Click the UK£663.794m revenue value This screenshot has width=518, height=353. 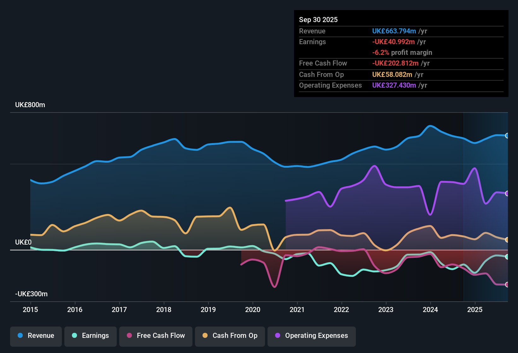click(394, 31)
